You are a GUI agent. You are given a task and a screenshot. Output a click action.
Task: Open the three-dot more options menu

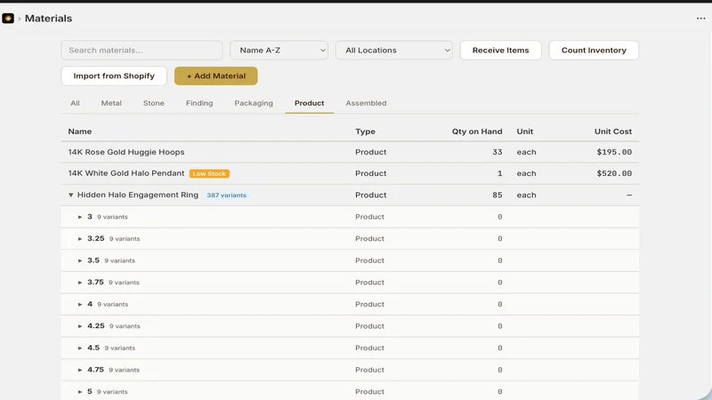click(700, 18)
